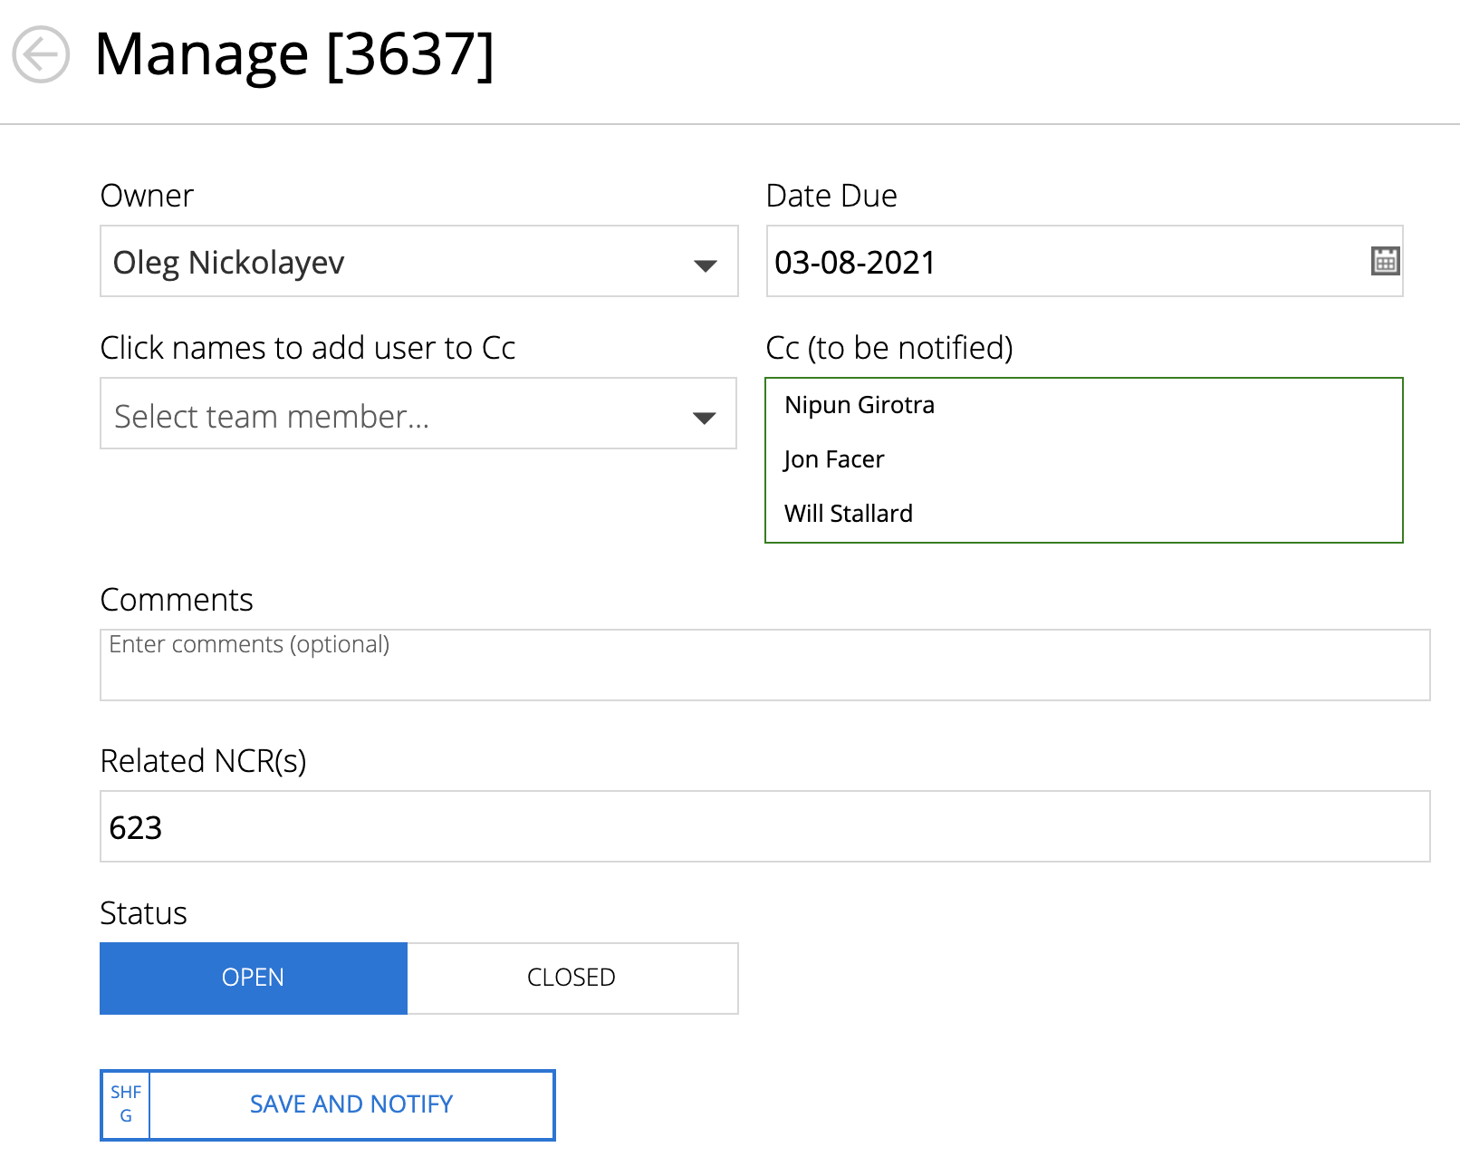This screenshot has width=1460, height=1176.
Task: Select Will Stallard in the Cc list
Action: (x=848, y=514)
